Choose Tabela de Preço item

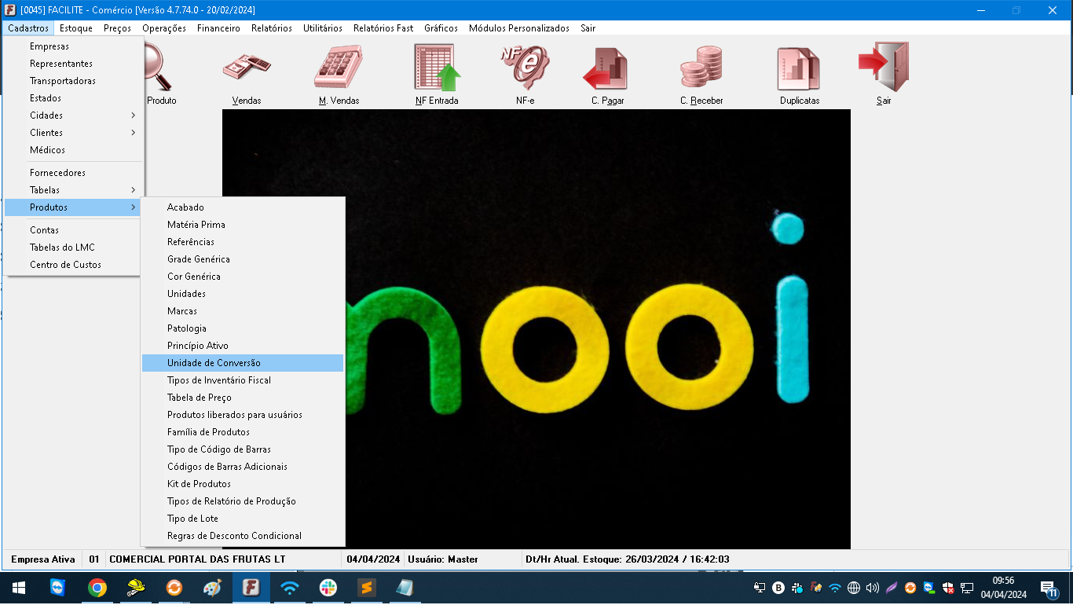click(243, 398)
